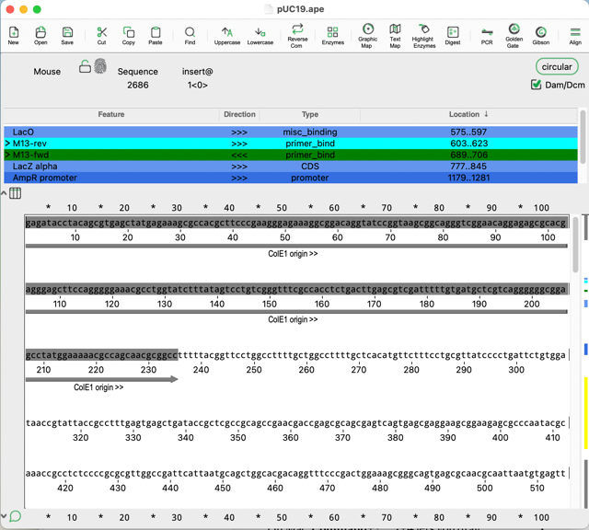This screenshot has height=530, width=589.
Task: Click the LacZ alpha CDS type cell
Action: (x=310, y=166)
